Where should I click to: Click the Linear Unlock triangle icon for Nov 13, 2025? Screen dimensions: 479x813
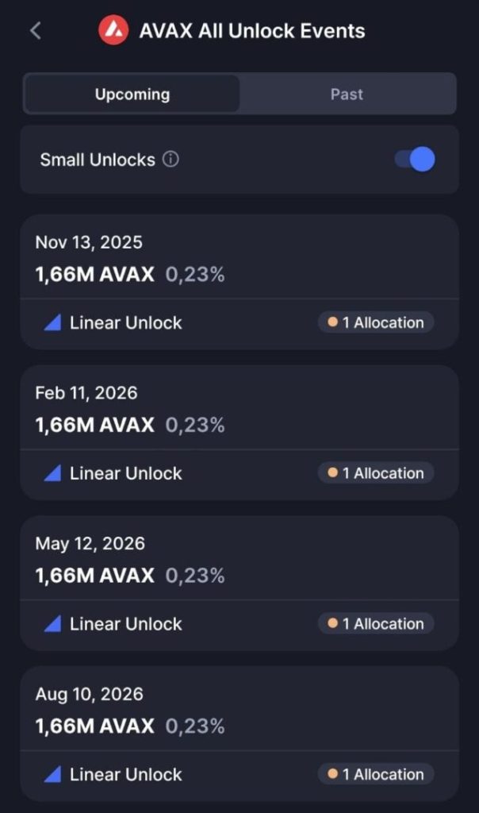point(52,322)
